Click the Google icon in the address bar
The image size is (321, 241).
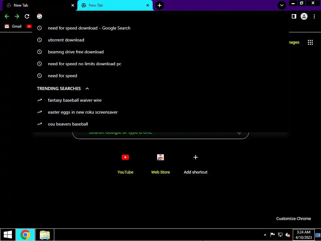click(39, 16)
